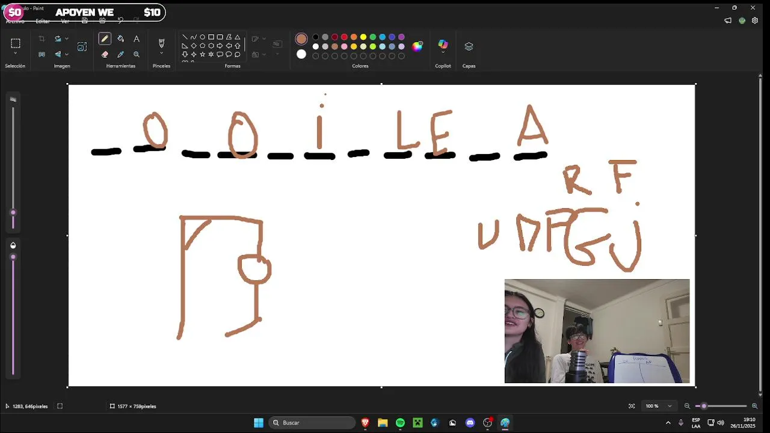The height and width of the screenshot is (433, 770).
Task: Choose the Line shape
Action: (185, 37)
